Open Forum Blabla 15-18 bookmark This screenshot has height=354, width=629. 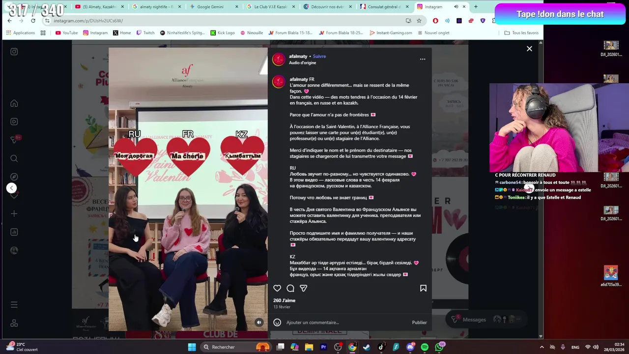point(290,33)
